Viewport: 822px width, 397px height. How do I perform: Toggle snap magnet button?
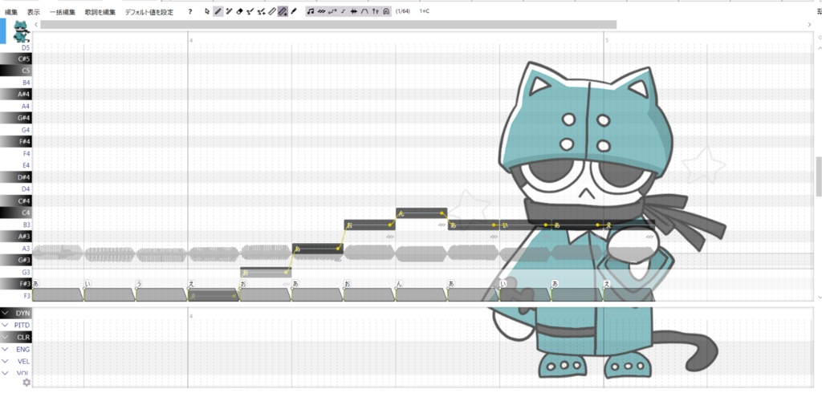[x=386, y=11]
